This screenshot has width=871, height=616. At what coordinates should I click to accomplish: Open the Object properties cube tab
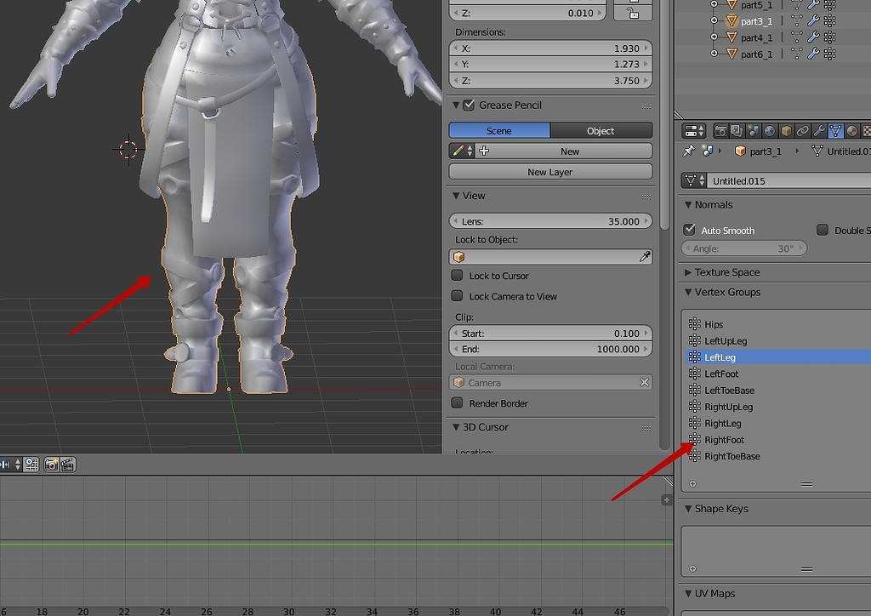click(x=786, y=131)
